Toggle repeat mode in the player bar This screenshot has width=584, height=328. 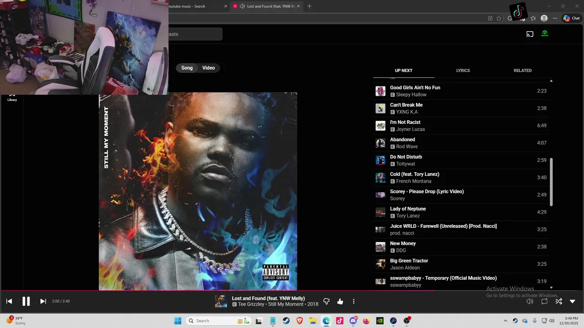coord(544,301)
